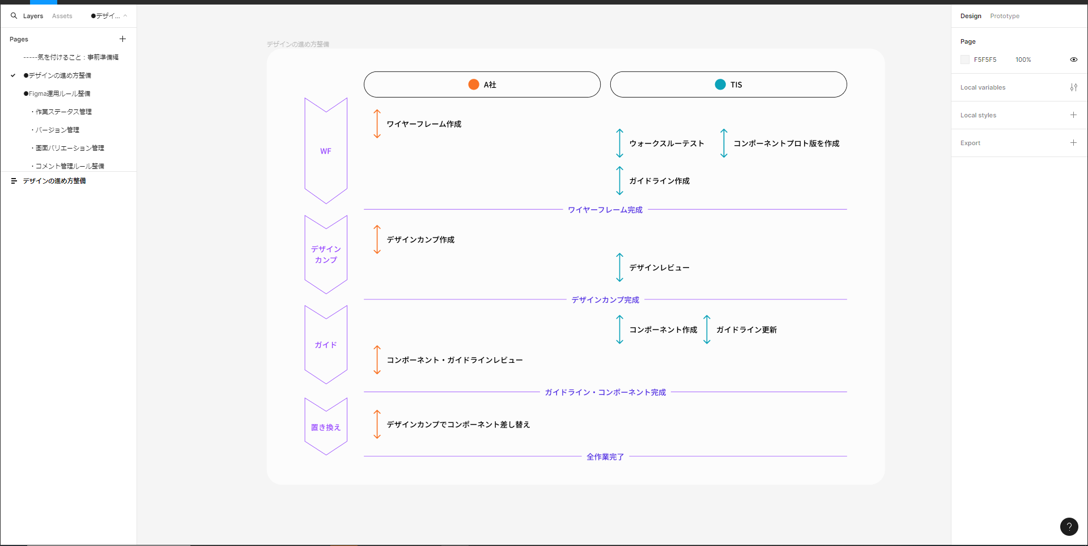Screen dimensions: 1088x546
Task: Collapse the page selector with the chevron
Action: (x=127, y=16)
